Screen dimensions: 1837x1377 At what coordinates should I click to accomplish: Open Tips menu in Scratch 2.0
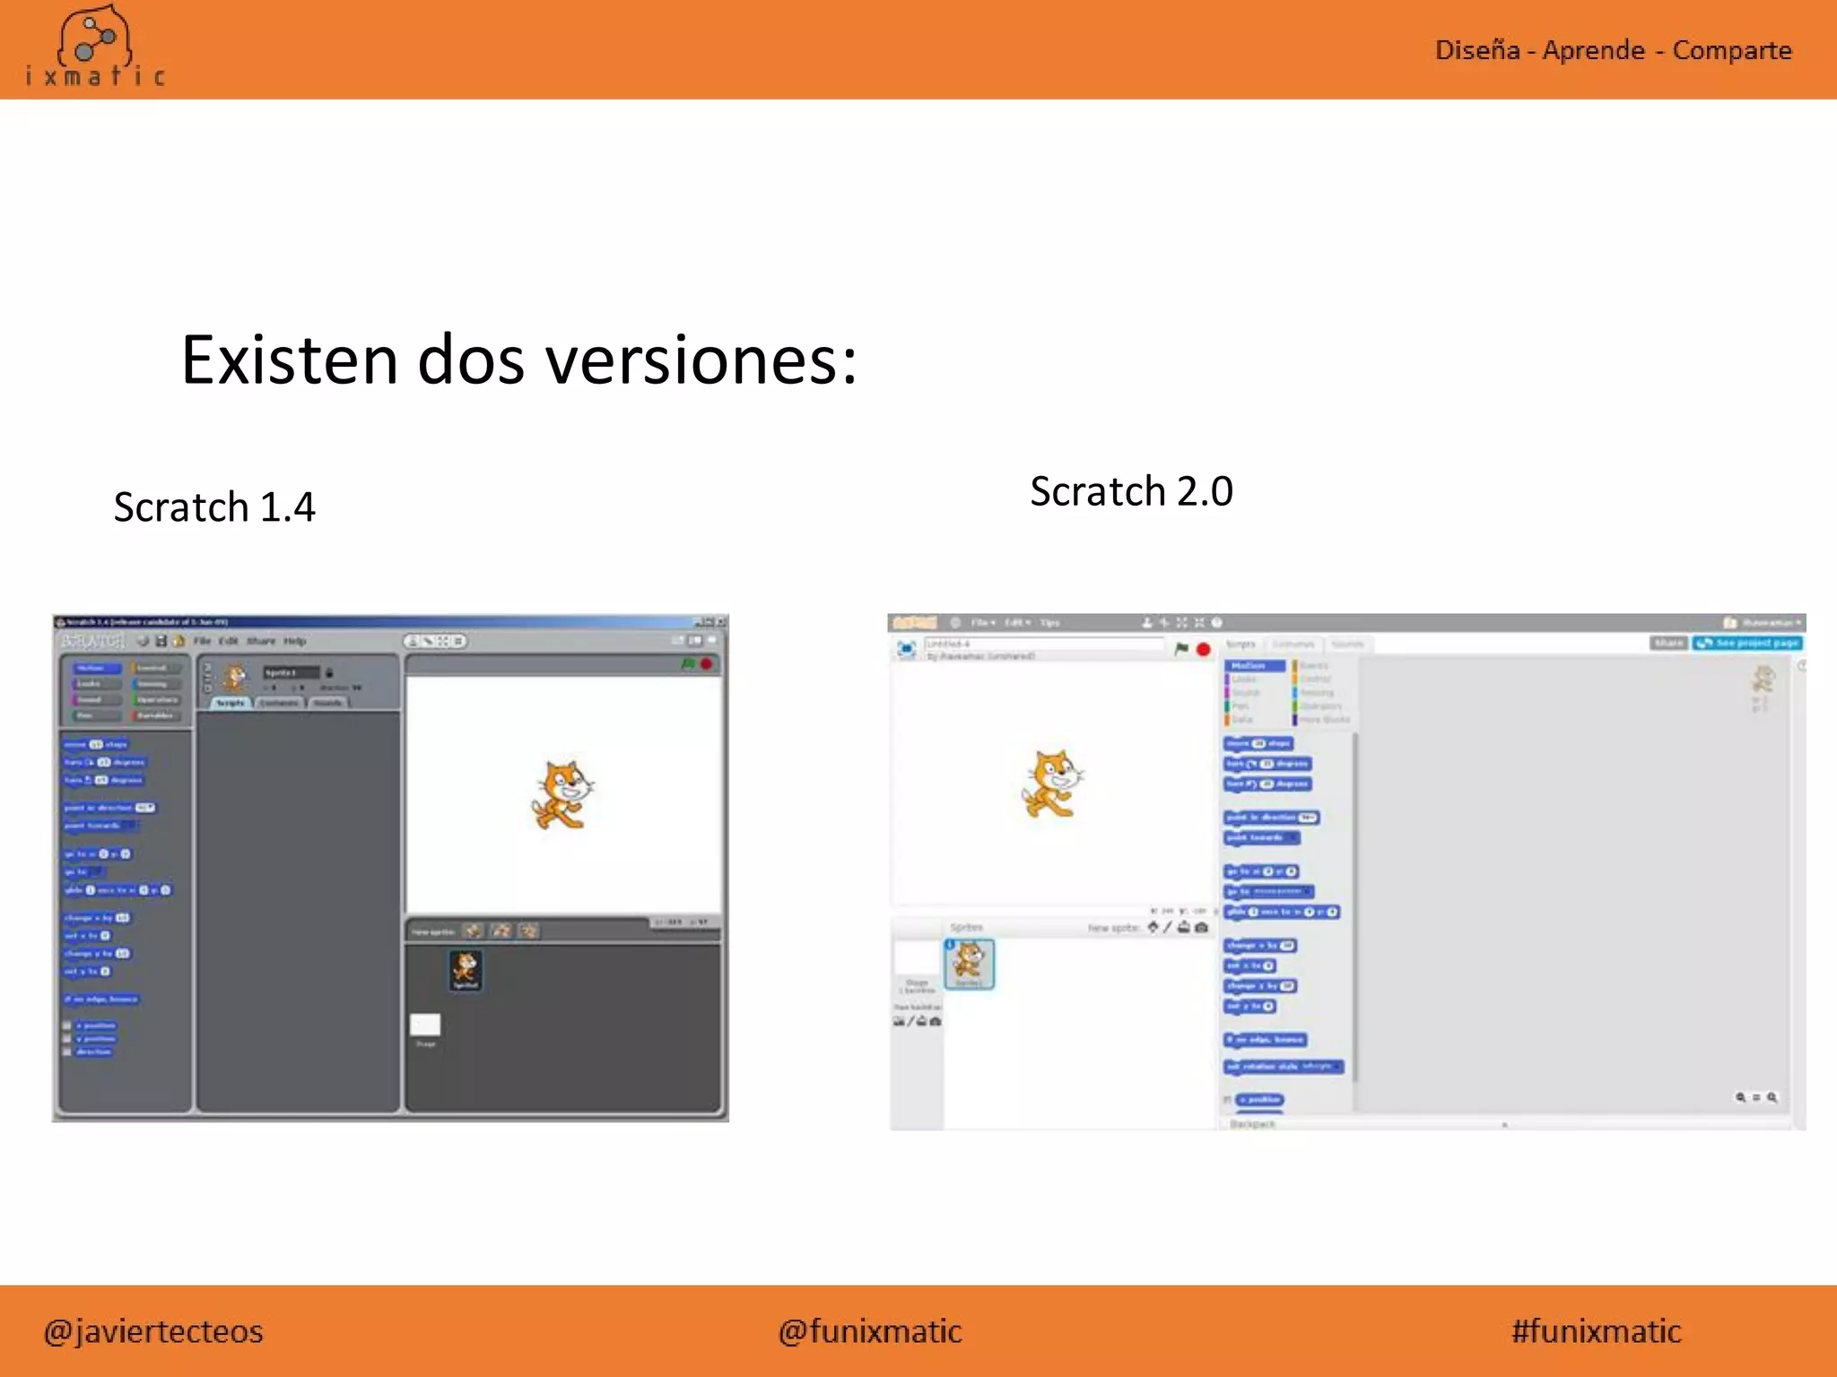(1050, 622)
